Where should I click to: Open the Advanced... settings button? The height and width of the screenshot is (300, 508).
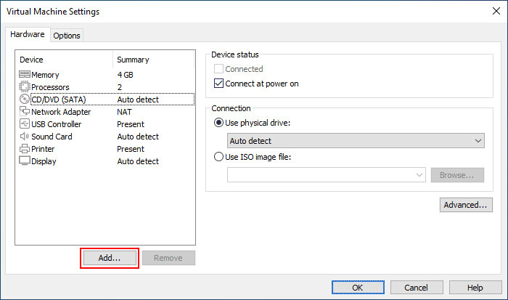[466, 205]
